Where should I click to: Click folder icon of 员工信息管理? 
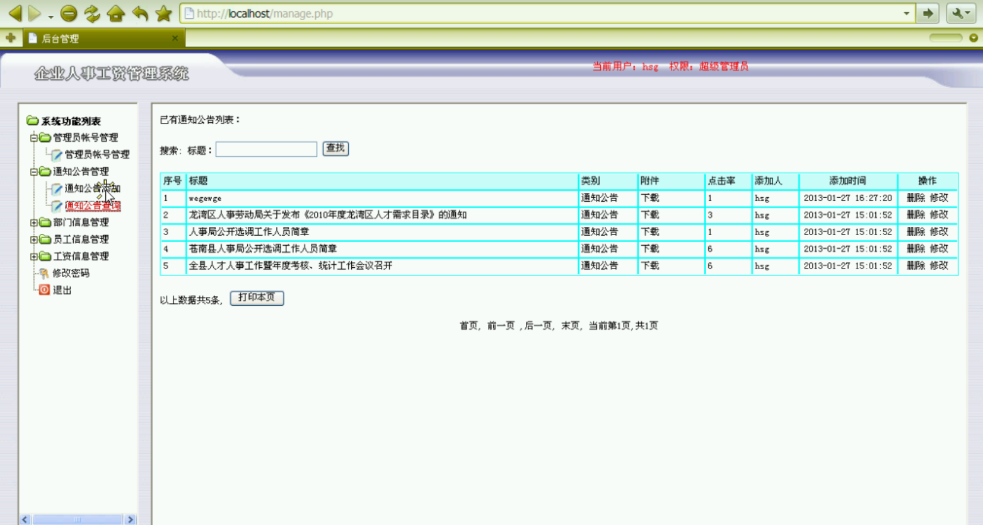pos(45,239)
